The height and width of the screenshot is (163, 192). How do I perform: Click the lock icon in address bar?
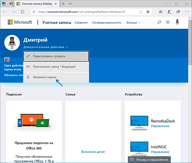tap(34, 12)
